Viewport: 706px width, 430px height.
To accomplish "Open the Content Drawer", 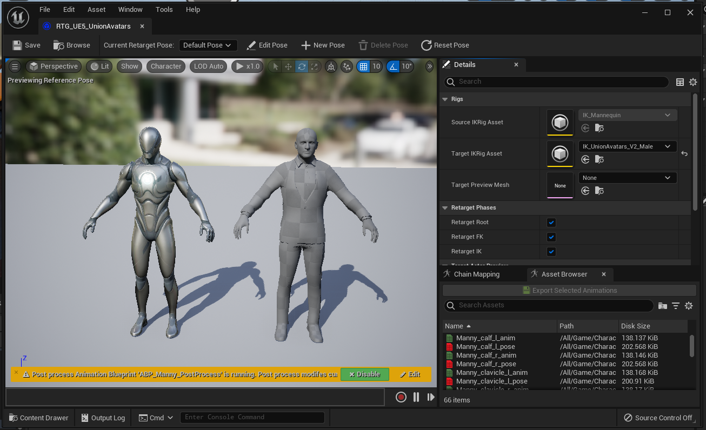I will pos(39,418).
